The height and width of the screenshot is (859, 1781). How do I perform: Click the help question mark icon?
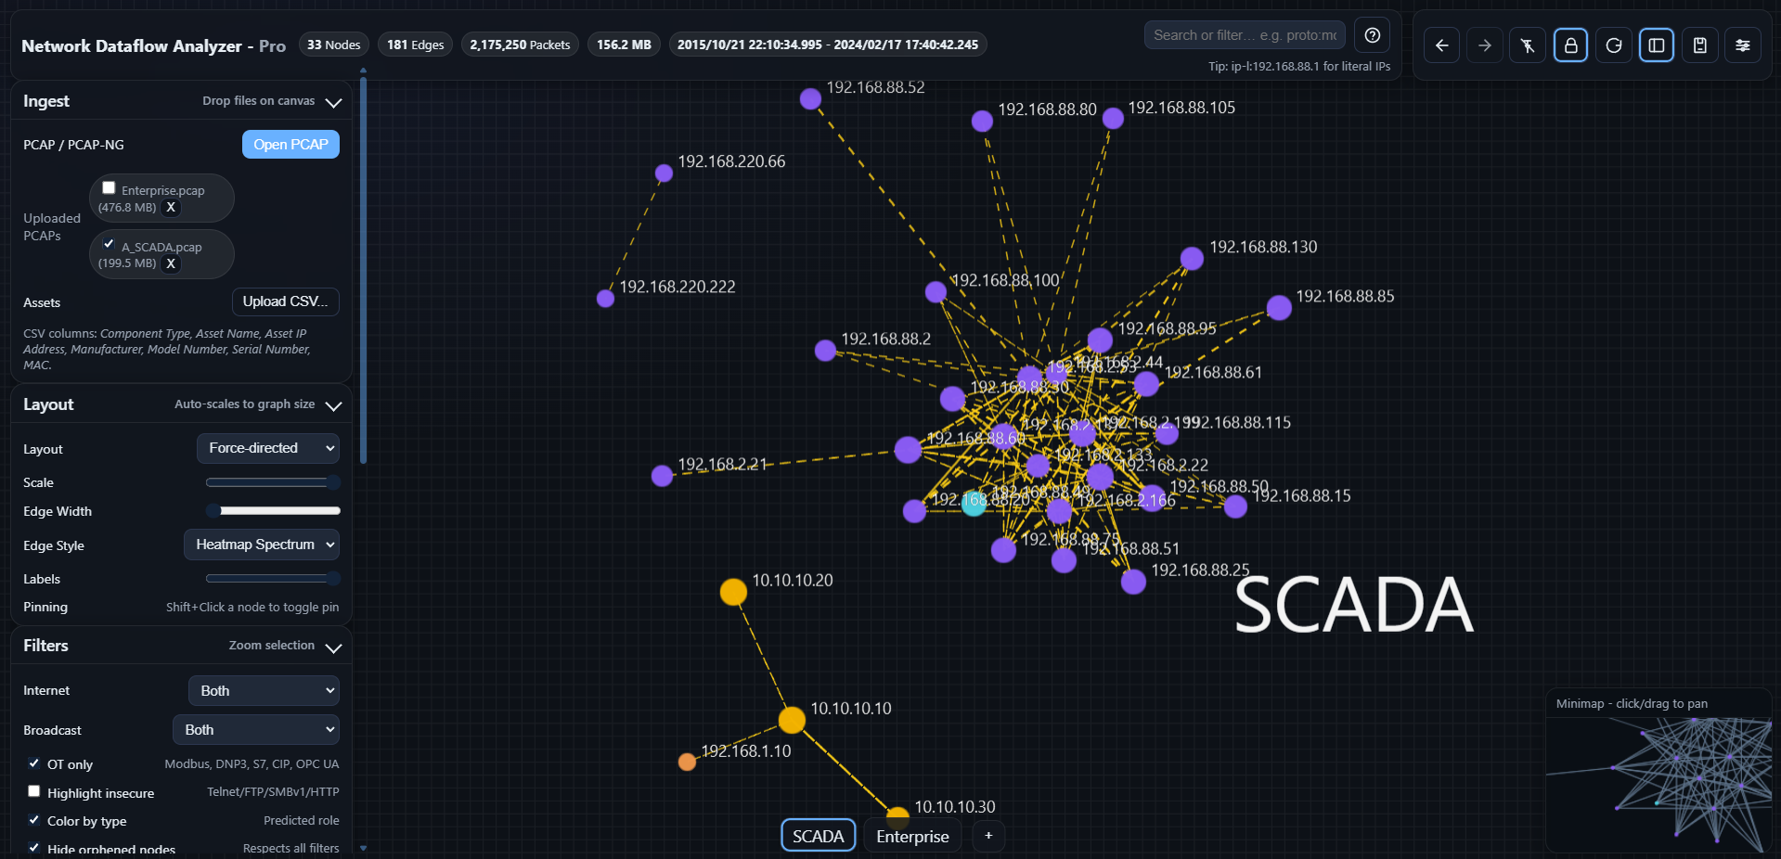pyautogui.click(x=1372, y=35)
